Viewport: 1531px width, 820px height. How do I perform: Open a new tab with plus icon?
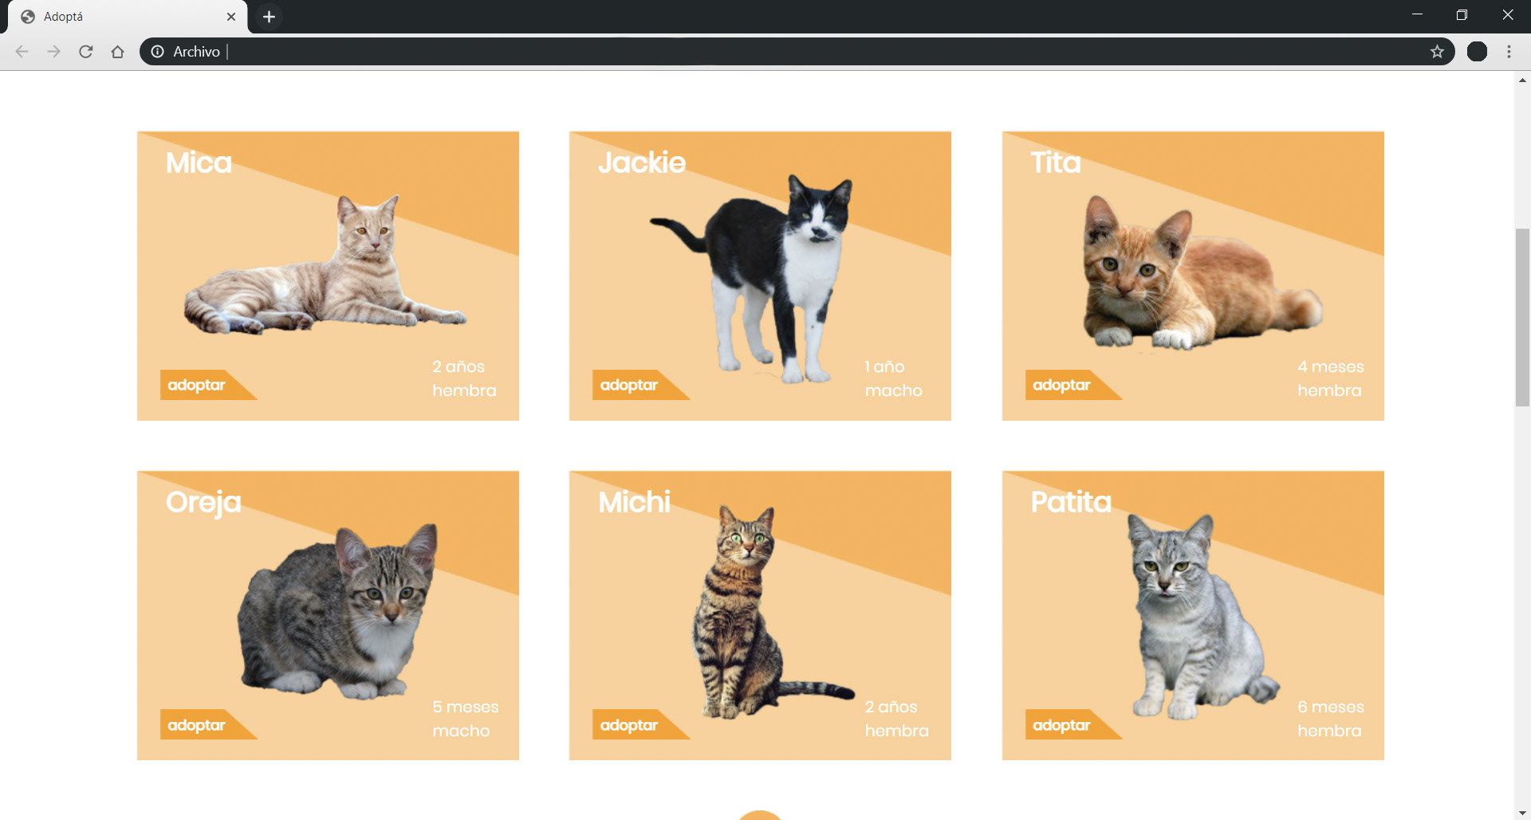[270, 17]
